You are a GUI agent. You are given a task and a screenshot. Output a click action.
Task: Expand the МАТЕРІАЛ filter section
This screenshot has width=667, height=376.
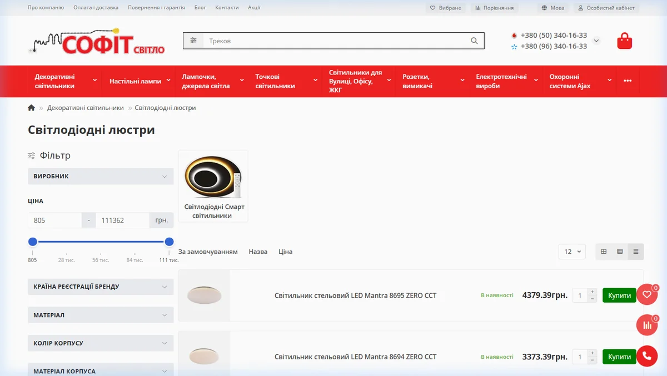click(x=101, y=315)
